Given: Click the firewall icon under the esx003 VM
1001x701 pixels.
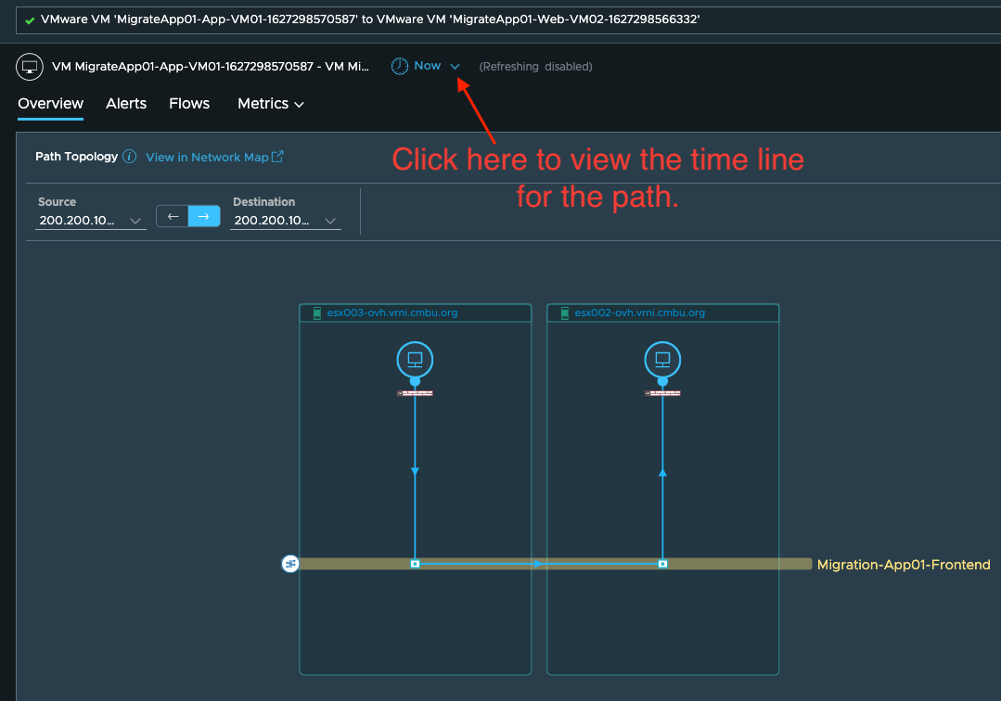Looking at the screenshot, I should [x=415, y=393].
